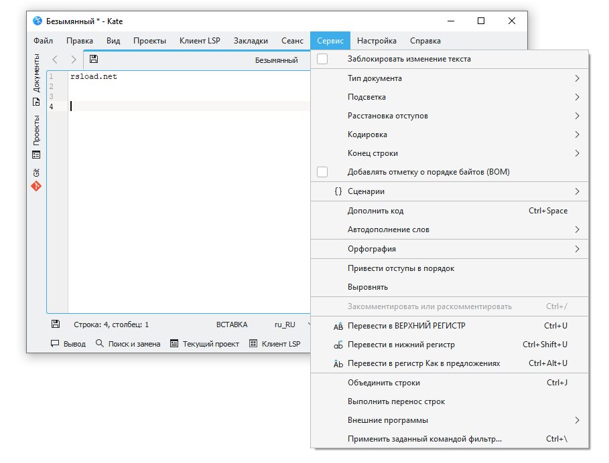
Task: Expand the Расстановка отступов submenu
Action: click(450, 116)
